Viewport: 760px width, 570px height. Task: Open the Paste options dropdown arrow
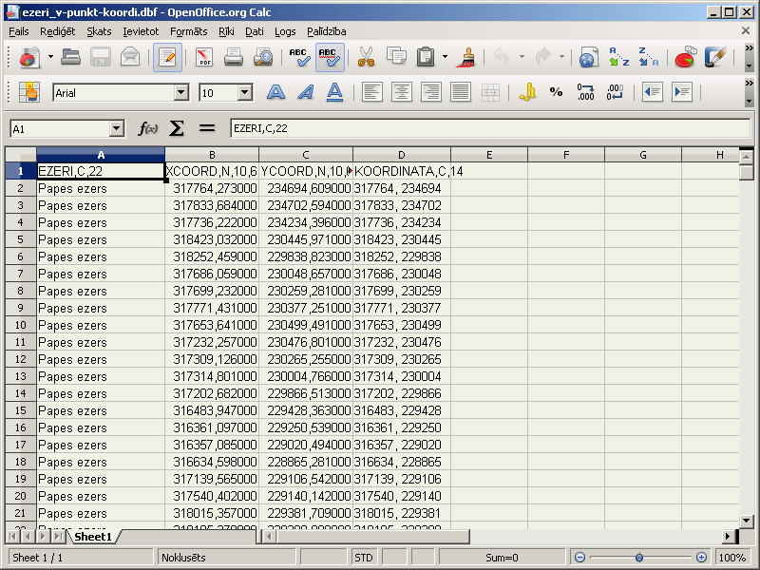pos(445,57)
